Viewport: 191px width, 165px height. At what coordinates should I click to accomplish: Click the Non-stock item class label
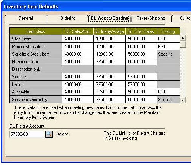click(36, 62)
